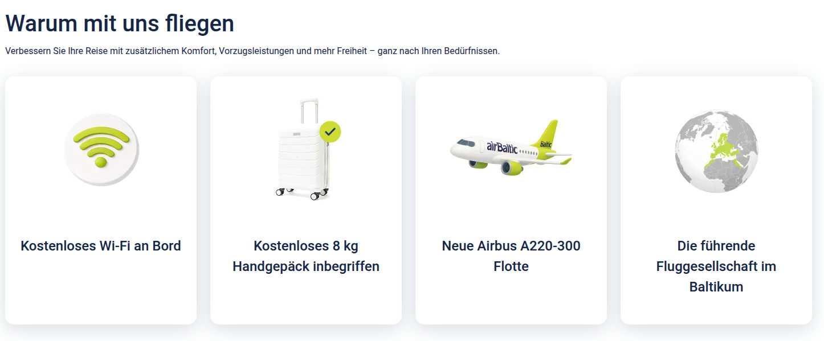The image size is (824, 341).
Task: Click the white suitcase image
Action: [302, 159]
